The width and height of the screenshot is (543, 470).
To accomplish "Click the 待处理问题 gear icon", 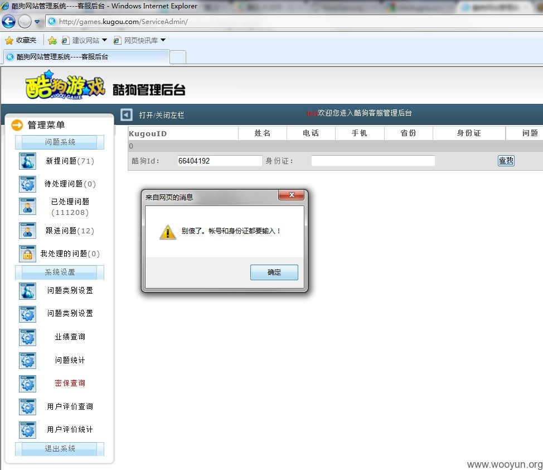I will (x=27, y=184).
